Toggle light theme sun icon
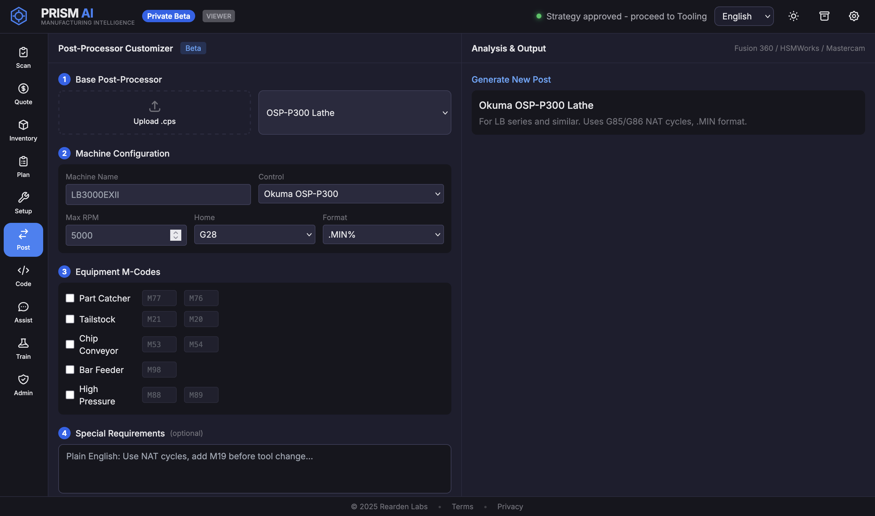 point(793,16)
